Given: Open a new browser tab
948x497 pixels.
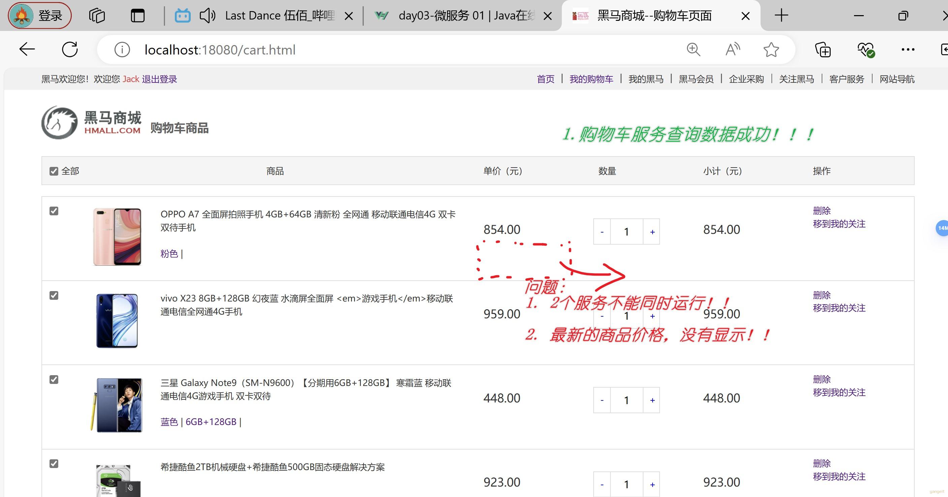Looking at the screenshot, I should [781, 15].
